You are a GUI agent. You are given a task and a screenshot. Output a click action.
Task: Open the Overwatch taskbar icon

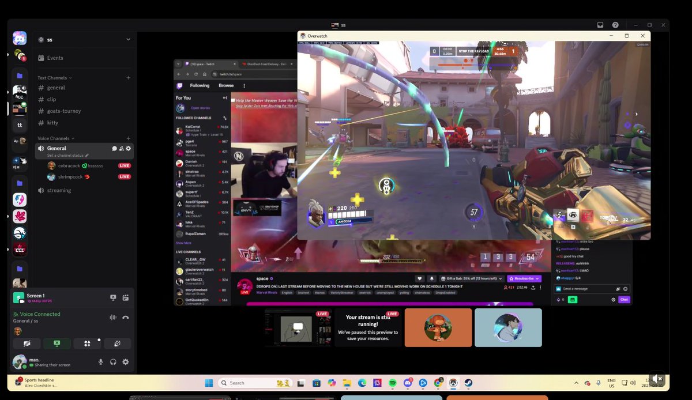click(x=453, y=383)
